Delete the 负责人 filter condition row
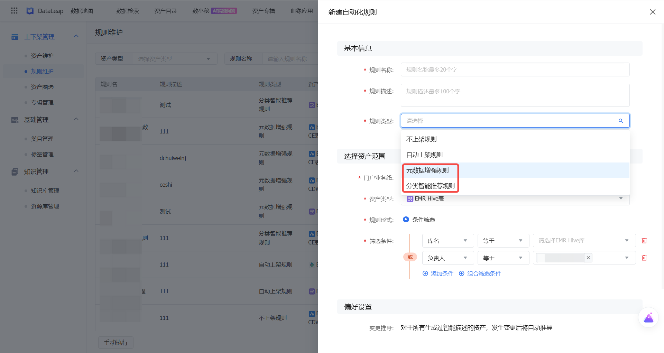 point(644,258)
